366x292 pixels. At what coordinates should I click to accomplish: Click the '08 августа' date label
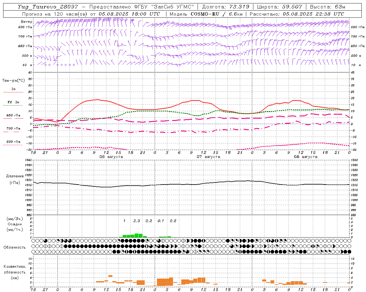(306, 157)
